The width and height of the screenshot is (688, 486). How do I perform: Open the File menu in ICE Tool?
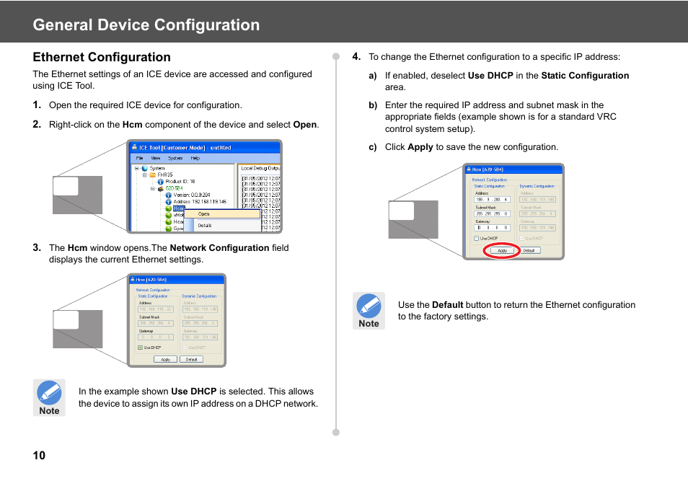tap(139, 159)
